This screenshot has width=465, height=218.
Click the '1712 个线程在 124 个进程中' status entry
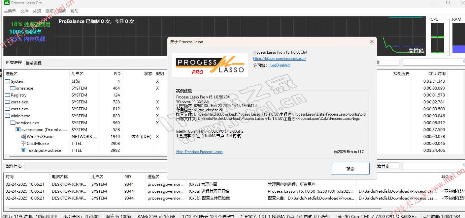coord(208,216)
